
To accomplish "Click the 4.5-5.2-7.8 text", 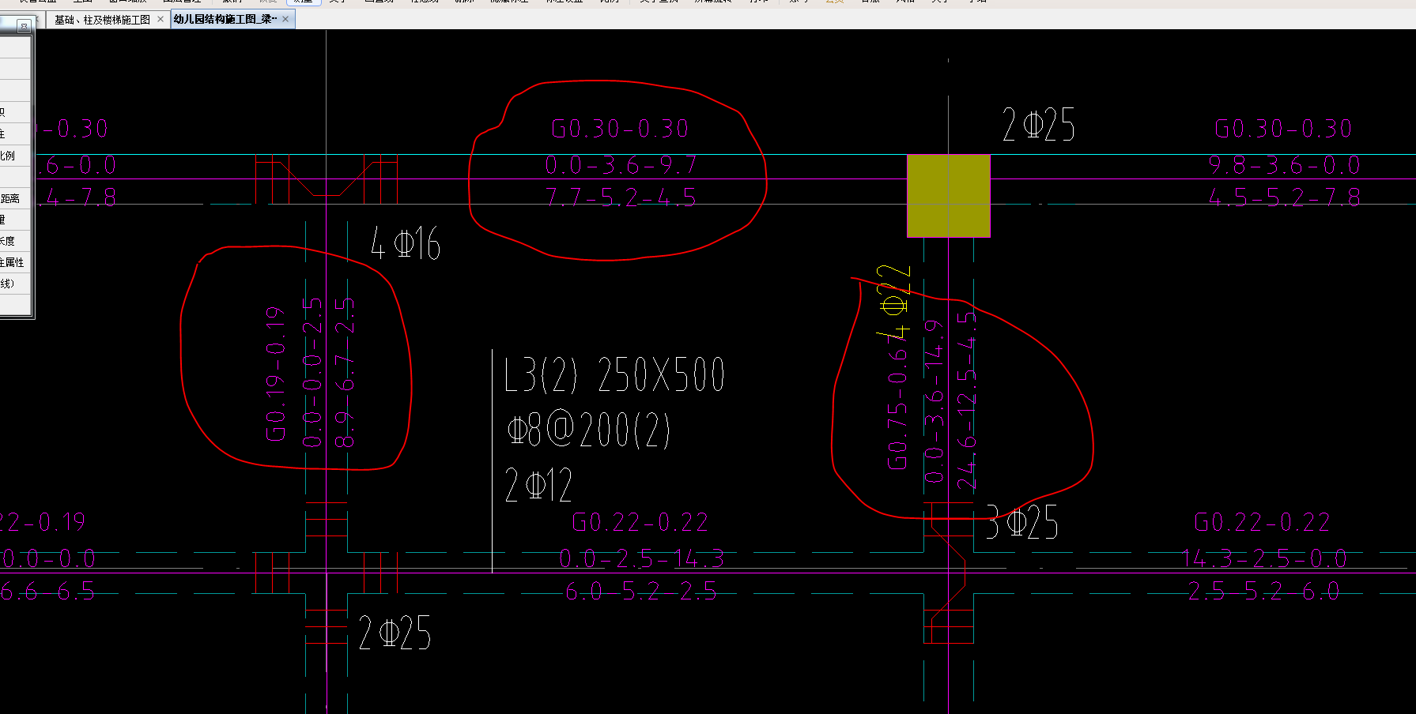I will pos(1285,197).
